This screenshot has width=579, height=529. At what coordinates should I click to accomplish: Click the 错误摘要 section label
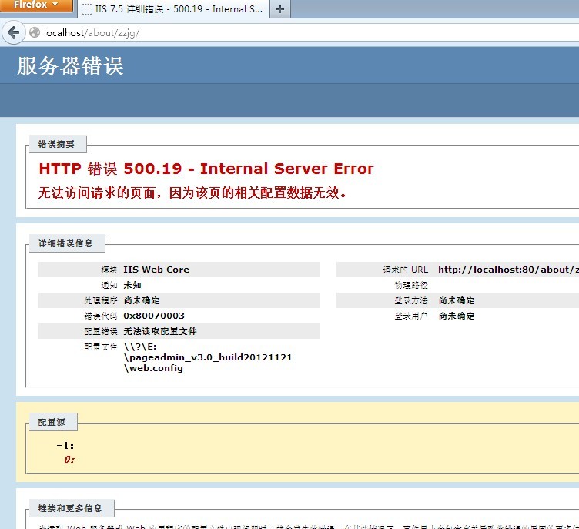coord(57,144)
